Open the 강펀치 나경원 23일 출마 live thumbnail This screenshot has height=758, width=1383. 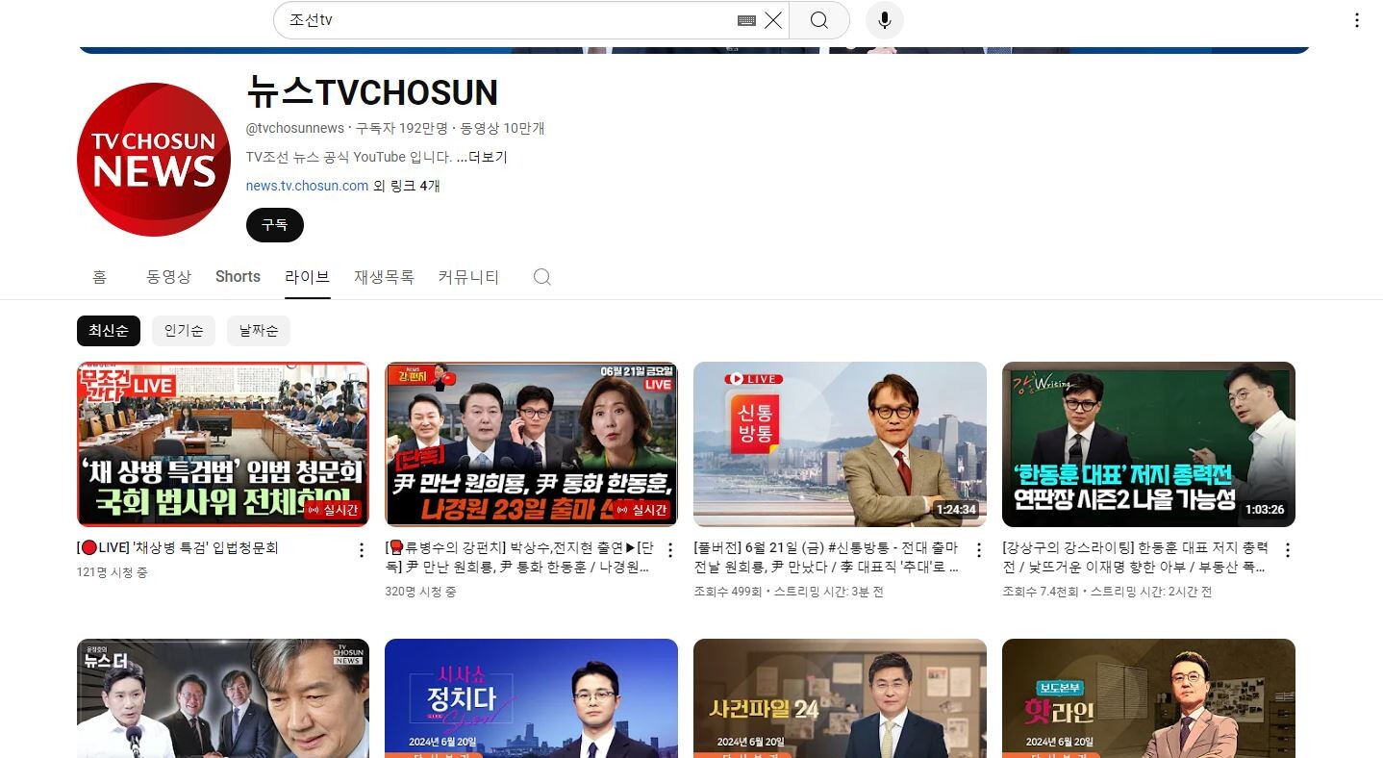[x=531, y=444]
